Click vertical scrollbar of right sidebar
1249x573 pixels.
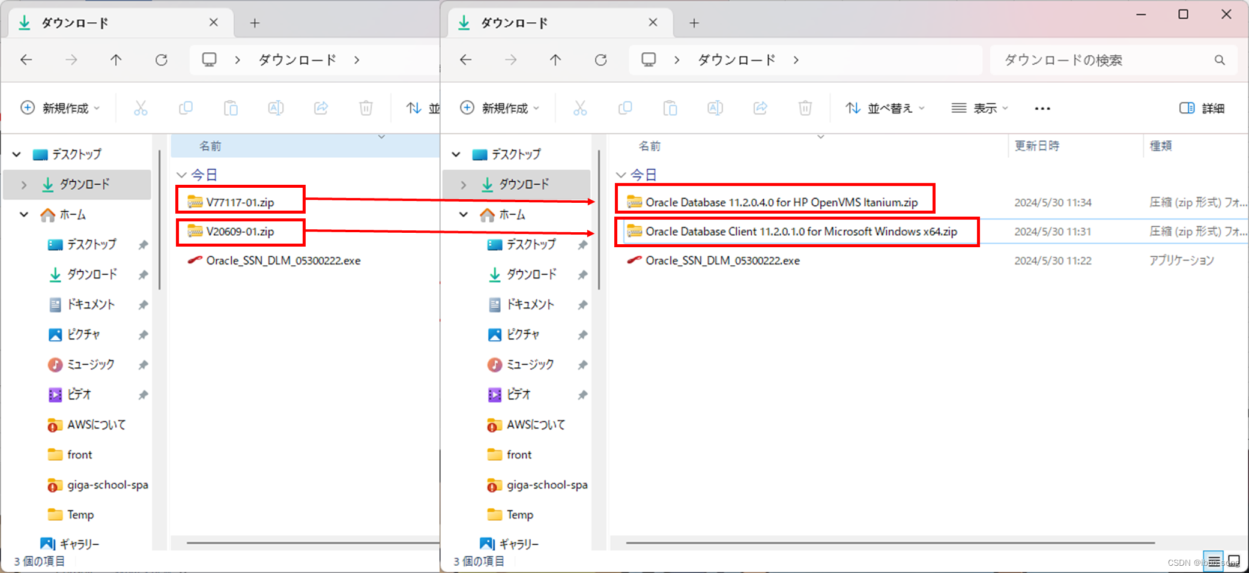599,220
